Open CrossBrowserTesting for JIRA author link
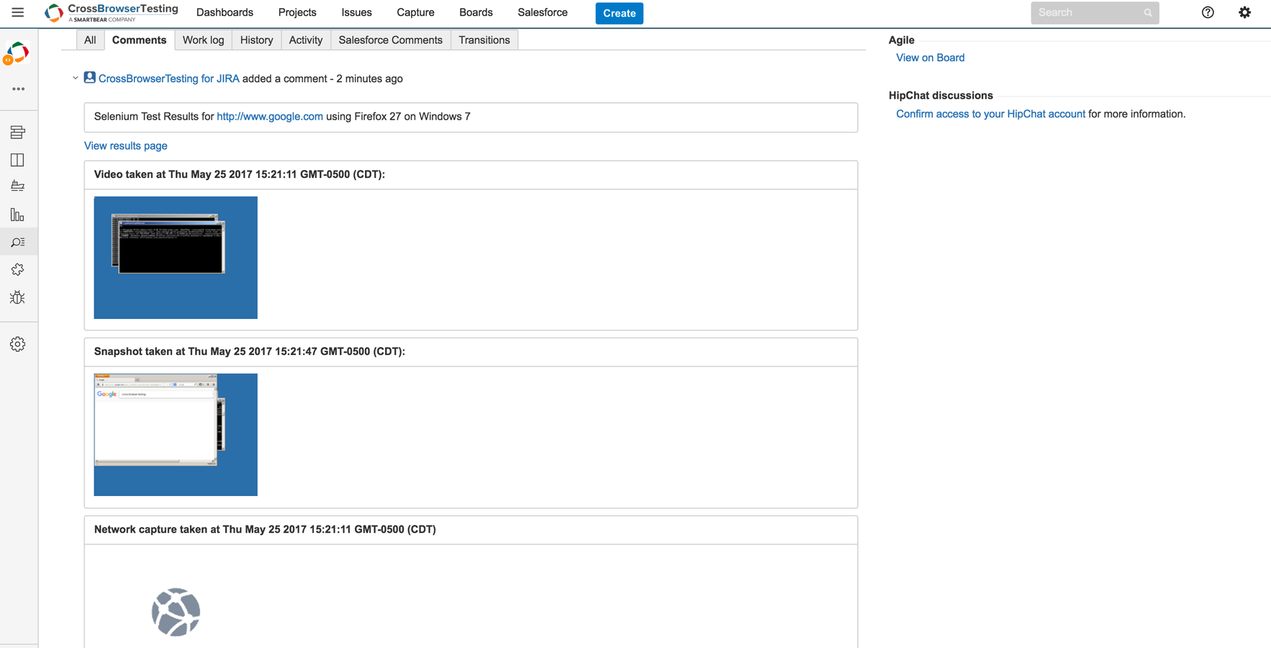The height and width of the screenshot is (648, 1271). point(168,78)
